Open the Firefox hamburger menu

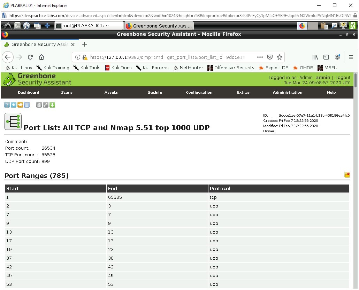(x=351, y=57)
